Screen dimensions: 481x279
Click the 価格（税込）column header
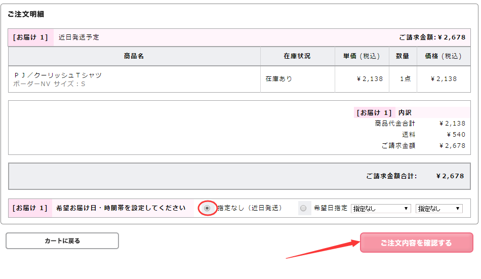[443, 56]
